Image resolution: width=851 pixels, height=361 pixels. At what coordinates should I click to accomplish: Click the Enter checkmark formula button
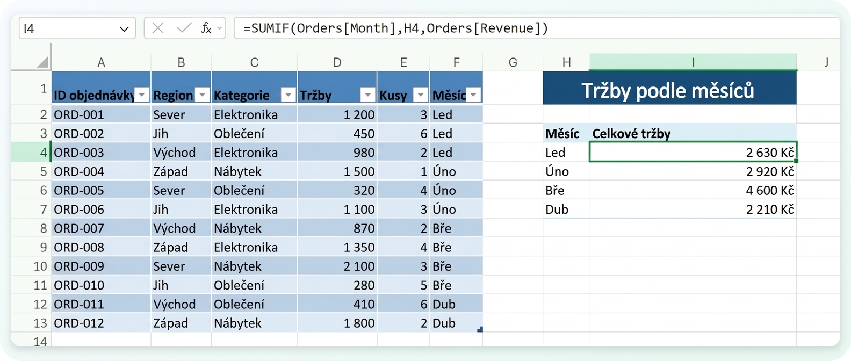pyautogui.click(x=184, y=28)
